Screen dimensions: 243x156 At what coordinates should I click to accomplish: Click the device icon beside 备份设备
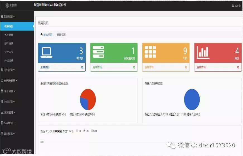pyautogui.click(x=2, y=91)
